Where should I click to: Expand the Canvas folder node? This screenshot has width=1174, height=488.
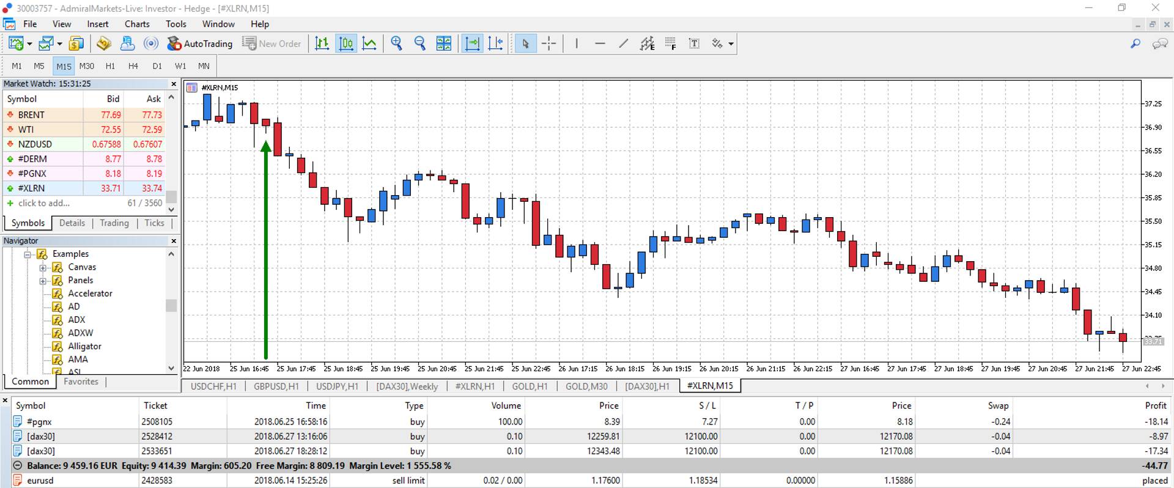click(x=43, y=267)
